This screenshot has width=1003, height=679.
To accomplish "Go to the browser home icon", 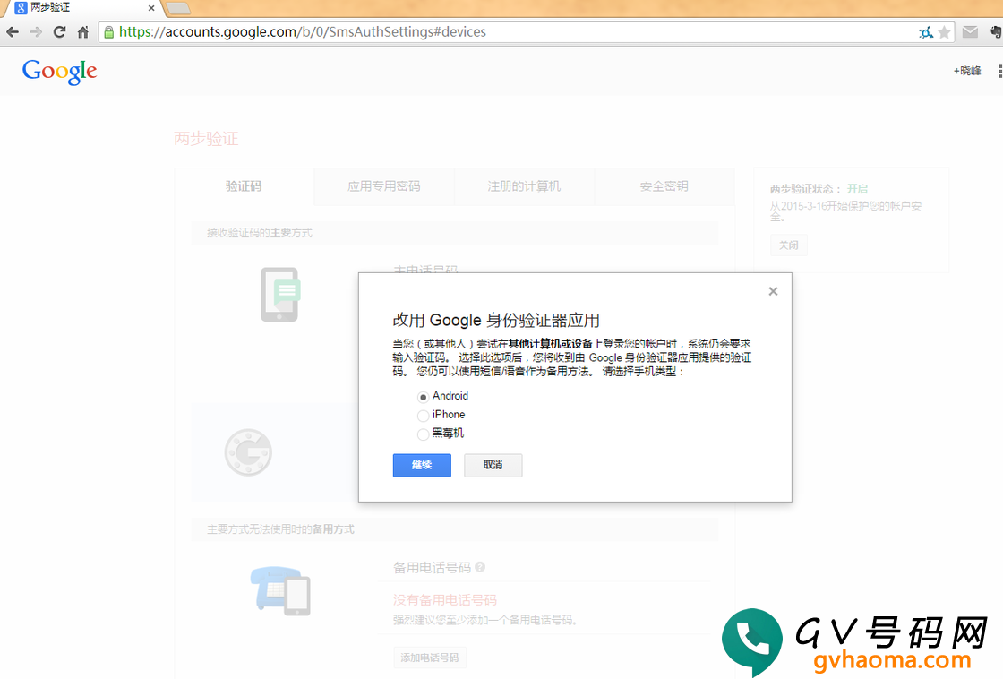I will coord(83,32).
